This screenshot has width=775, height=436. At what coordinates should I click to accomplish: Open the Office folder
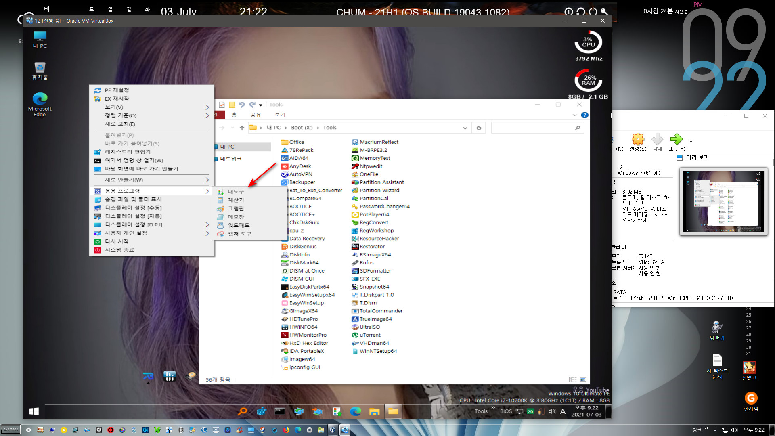pos(293,142)
